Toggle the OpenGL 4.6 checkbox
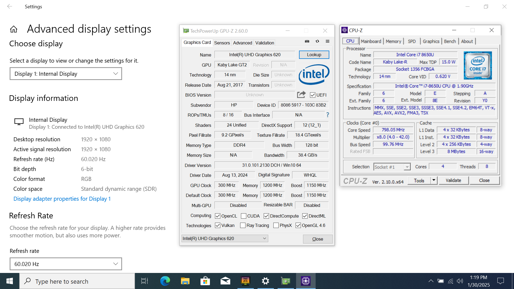This screenshot has width=514, height=289. tap(298, 225)
